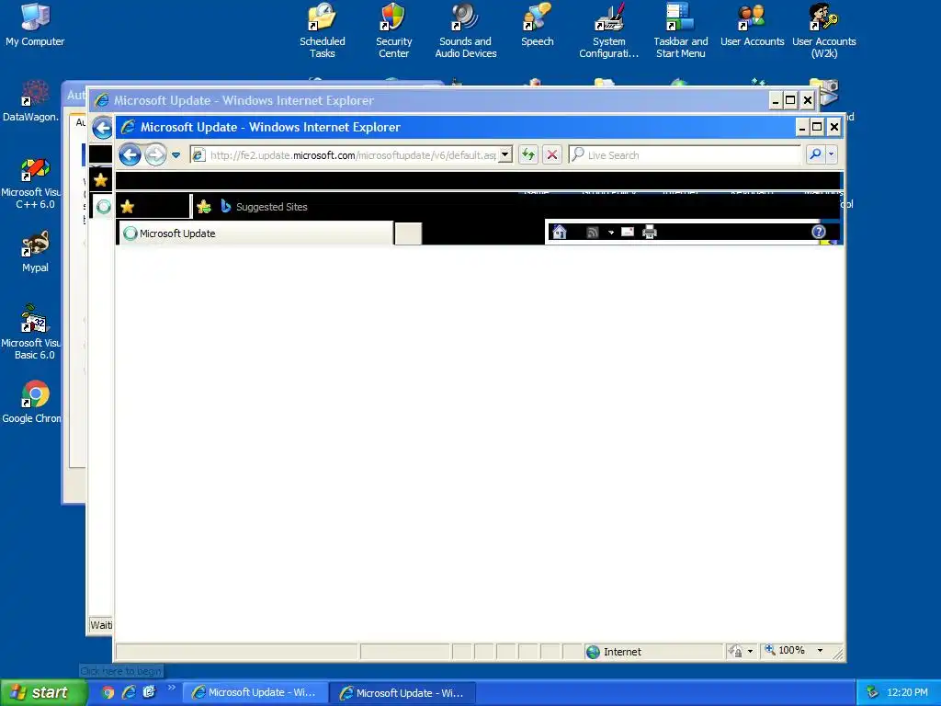The image size is (941, 706).
Task: Select DataWagon desktop icon
Action: (x=31, y=101)
